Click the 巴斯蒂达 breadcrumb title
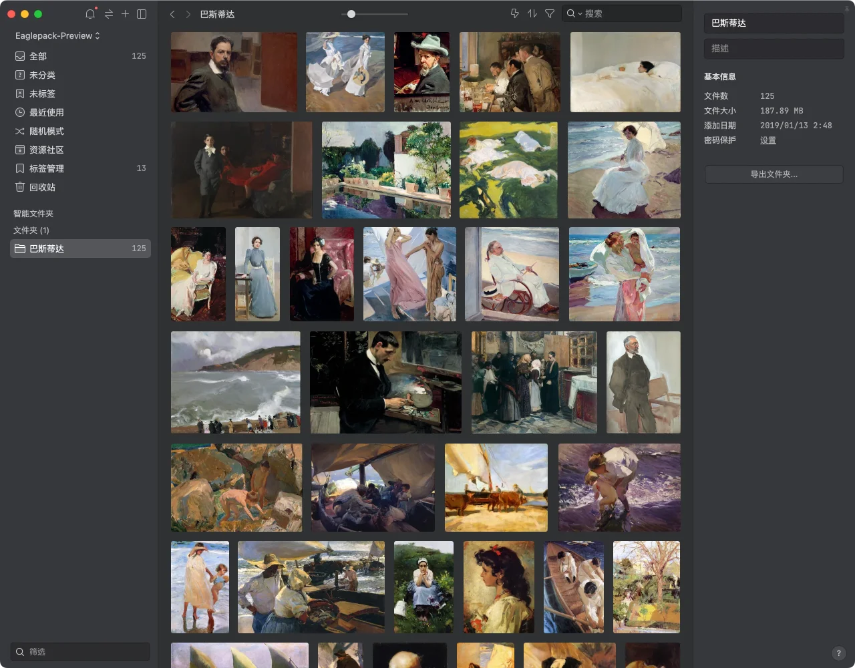855x668 pixels. [218, 14]
